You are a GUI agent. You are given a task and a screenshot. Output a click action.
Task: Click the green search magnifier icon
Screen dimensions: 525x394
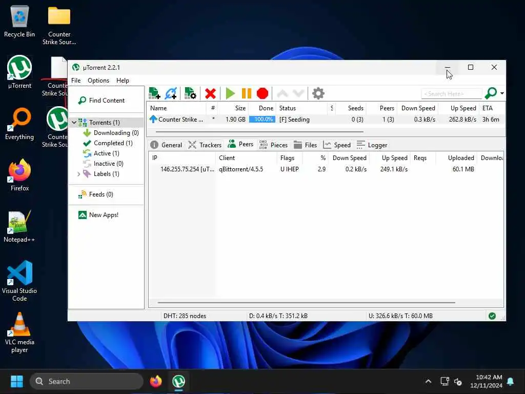pyautogui.click(x=491, y=93)
